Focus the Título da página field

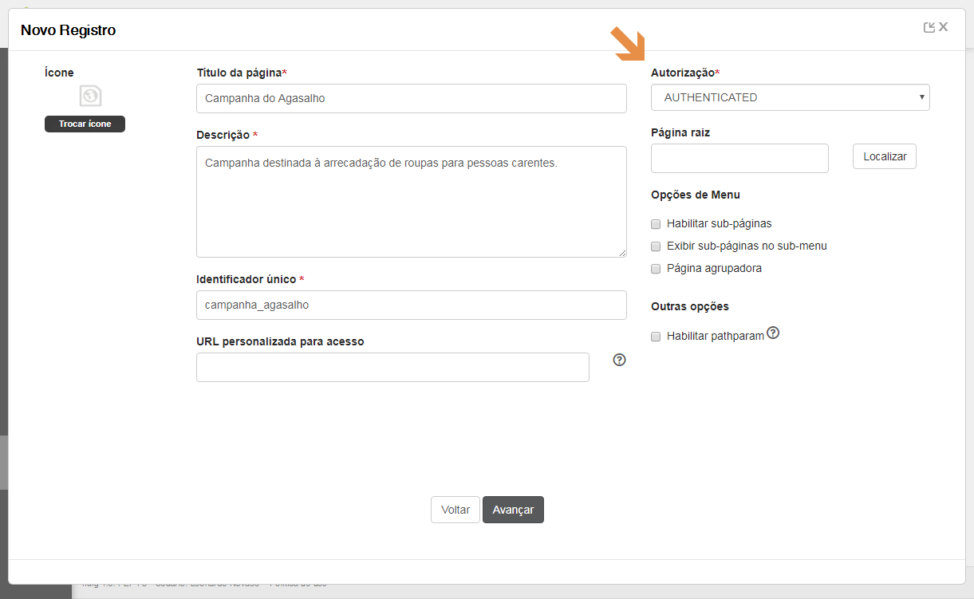(411, 98)
